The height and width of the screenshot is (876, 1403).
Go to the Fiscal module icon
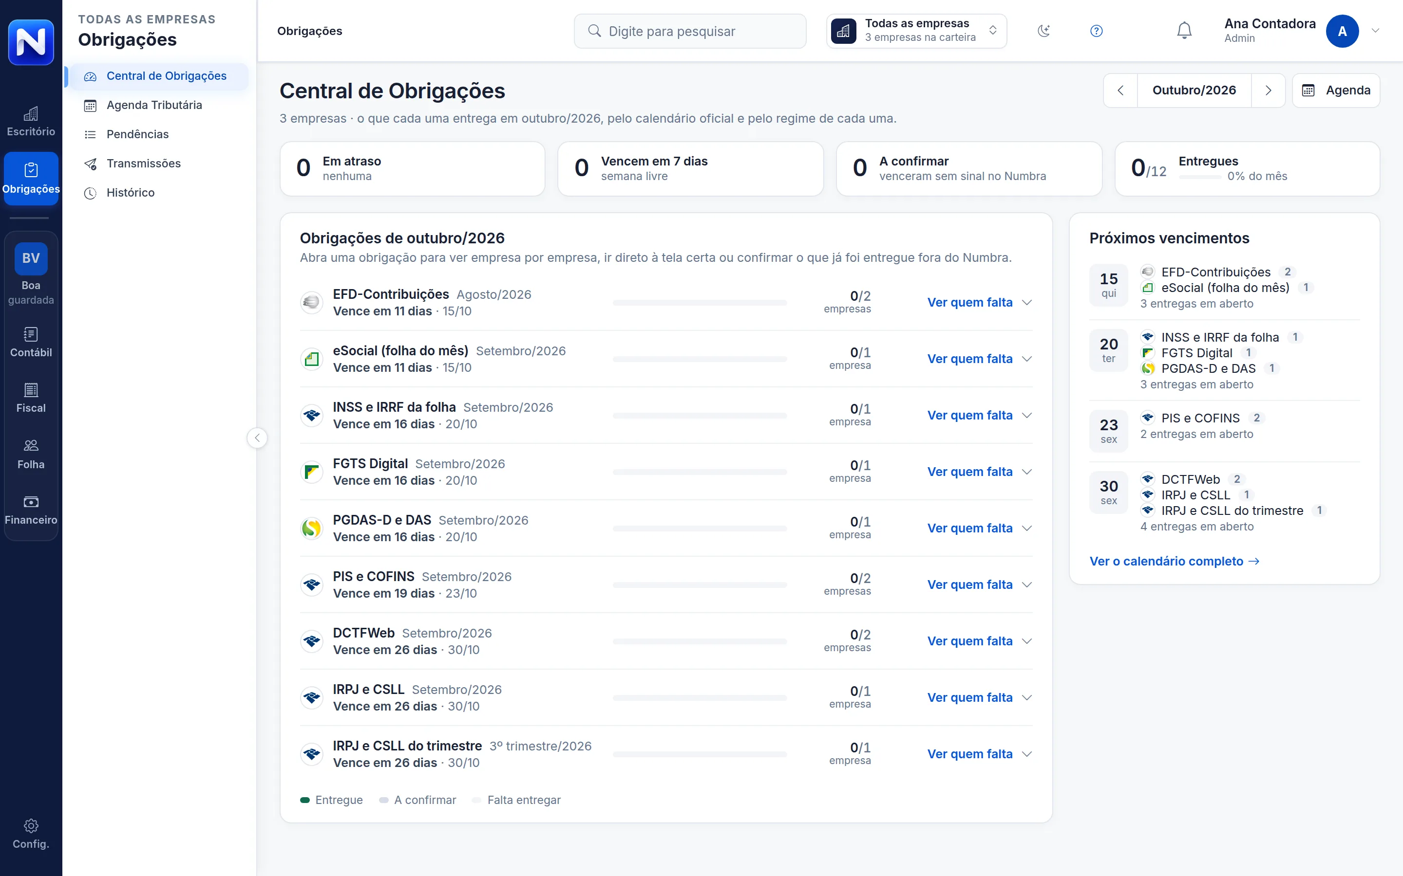tap(31, 390)
